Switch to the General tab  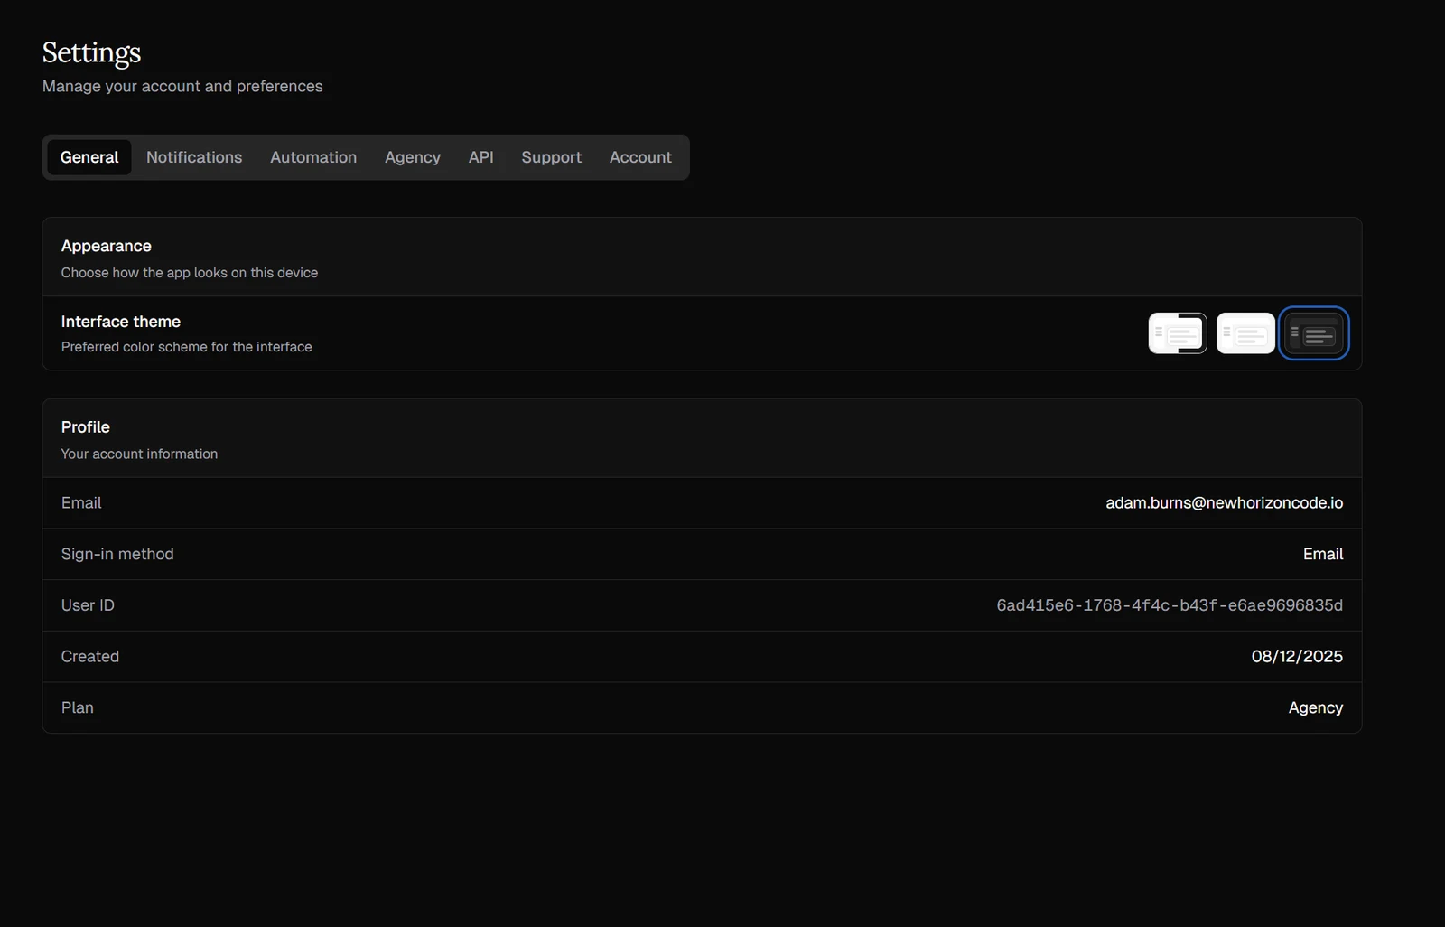coord(89,157)
